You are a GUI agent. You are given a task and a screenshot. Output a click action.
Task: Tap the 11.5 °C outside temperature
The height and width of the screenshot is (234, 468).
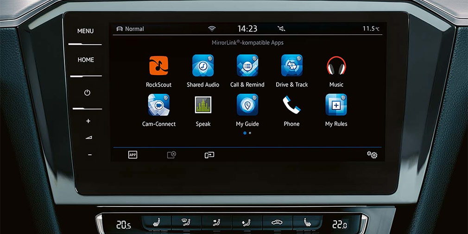(x=371, y=29)
